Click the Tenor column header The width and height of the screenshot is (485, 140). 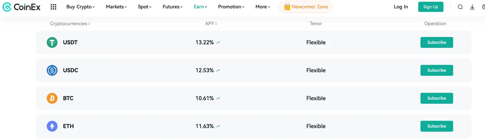coord(316,24)
